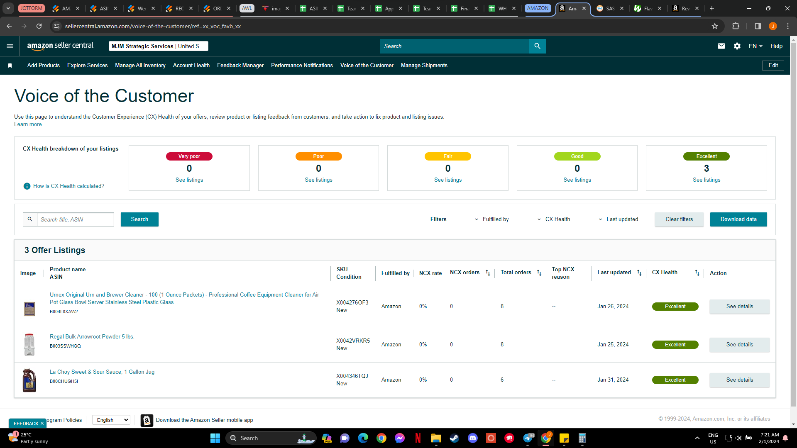Image resolution: width=797 pixels, height=448 pixels.
Task: Click the magnifier button in top search bar
Action: click(537, 46)
